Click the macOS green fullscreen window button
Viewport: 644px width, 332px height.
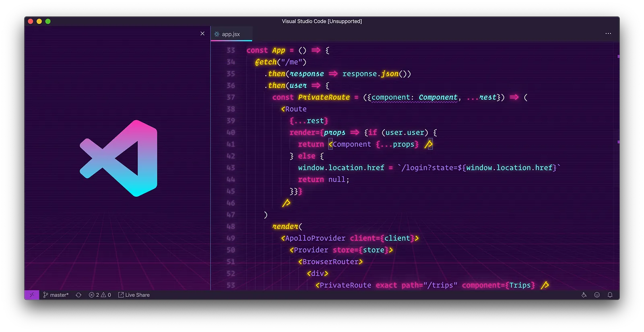pos(48,21)
